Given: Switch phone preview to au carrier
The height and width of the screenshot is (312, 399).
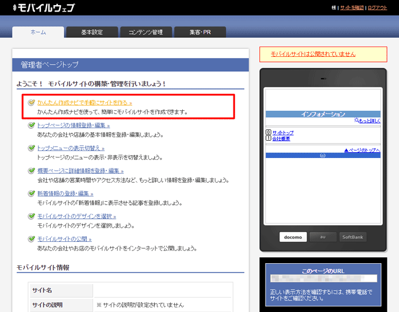Looking at the screenshot, I should 323,237.
